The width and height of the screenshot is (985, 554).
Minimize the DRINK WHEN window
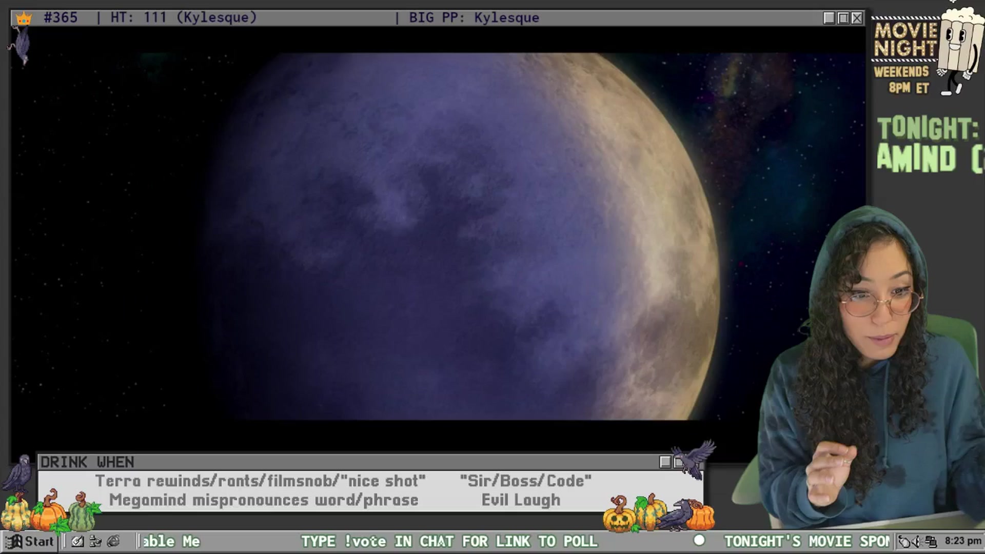coord(665,462)
